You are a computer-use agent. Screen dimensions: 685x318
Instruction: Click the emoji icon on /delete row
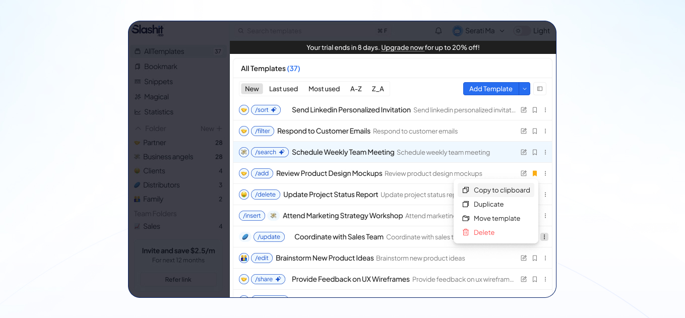244,195
